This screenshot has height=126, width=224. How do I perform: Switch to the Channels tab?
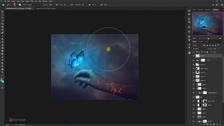200,42
